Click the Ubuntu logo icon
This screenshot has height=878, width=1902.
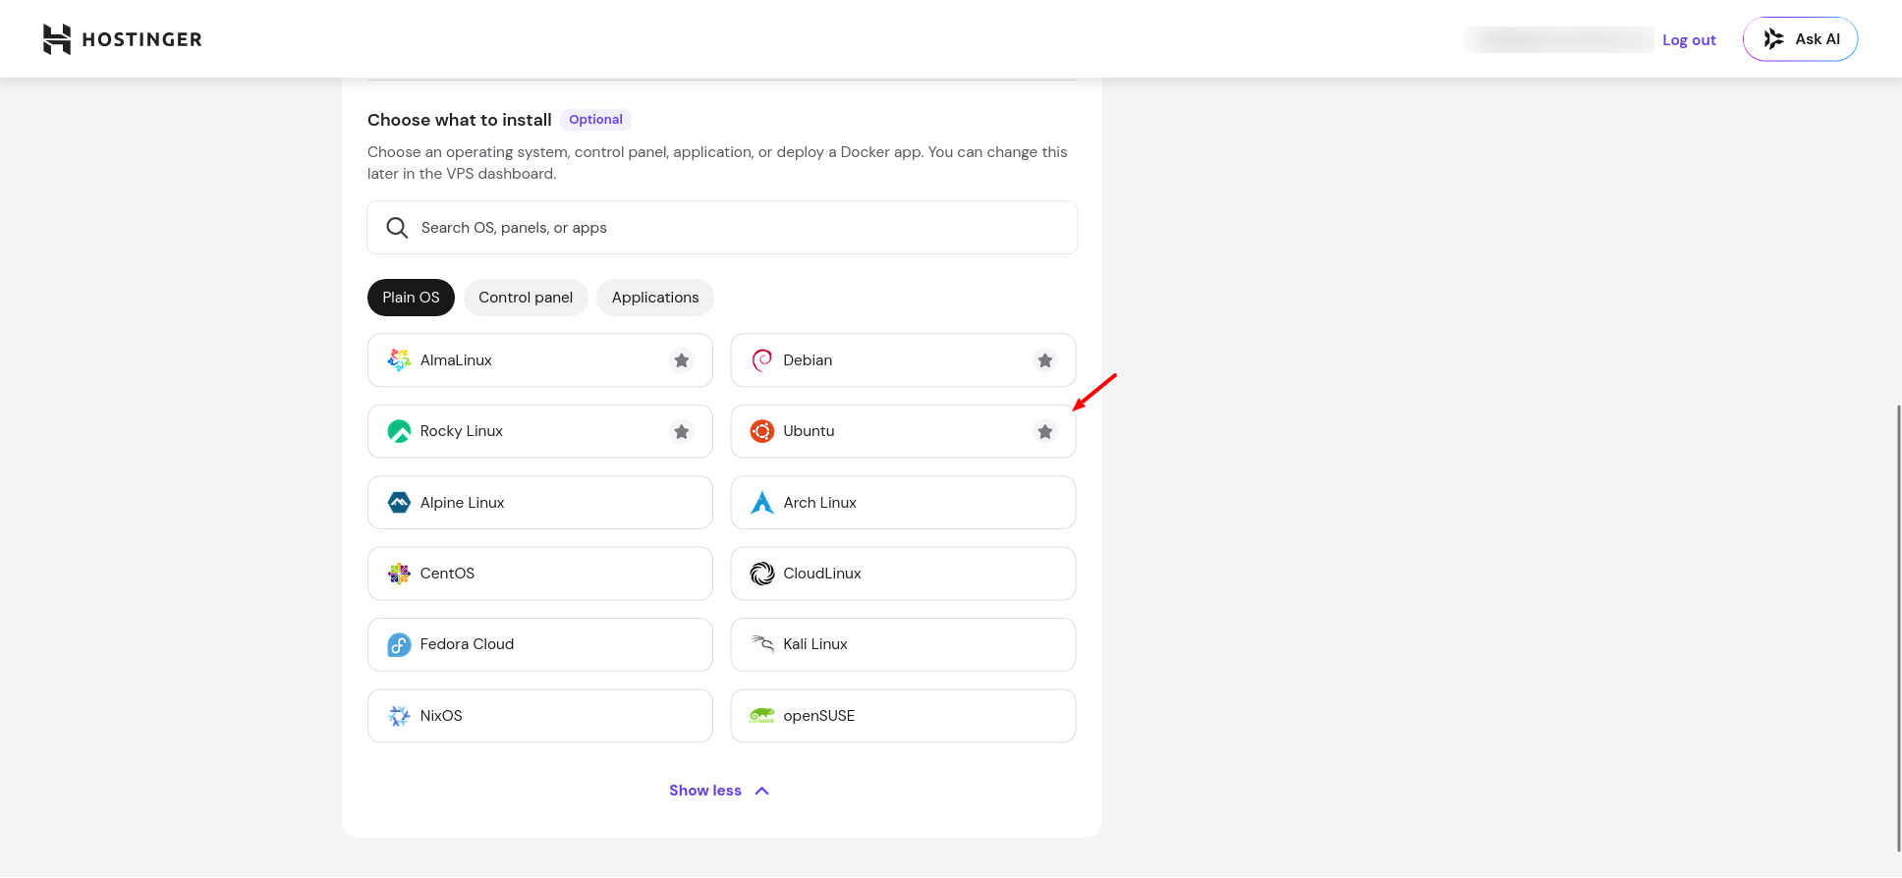point(762,431)
